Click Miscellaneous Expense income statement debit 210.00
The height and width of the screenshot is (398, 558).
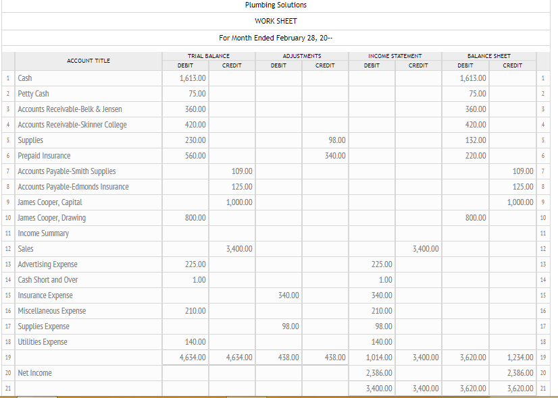372,311
